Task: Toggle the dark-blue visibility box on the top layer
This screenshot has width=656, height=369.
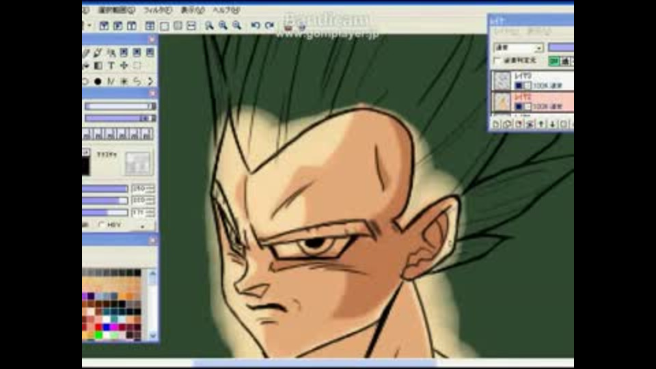Action: click(x=519, y=85)
